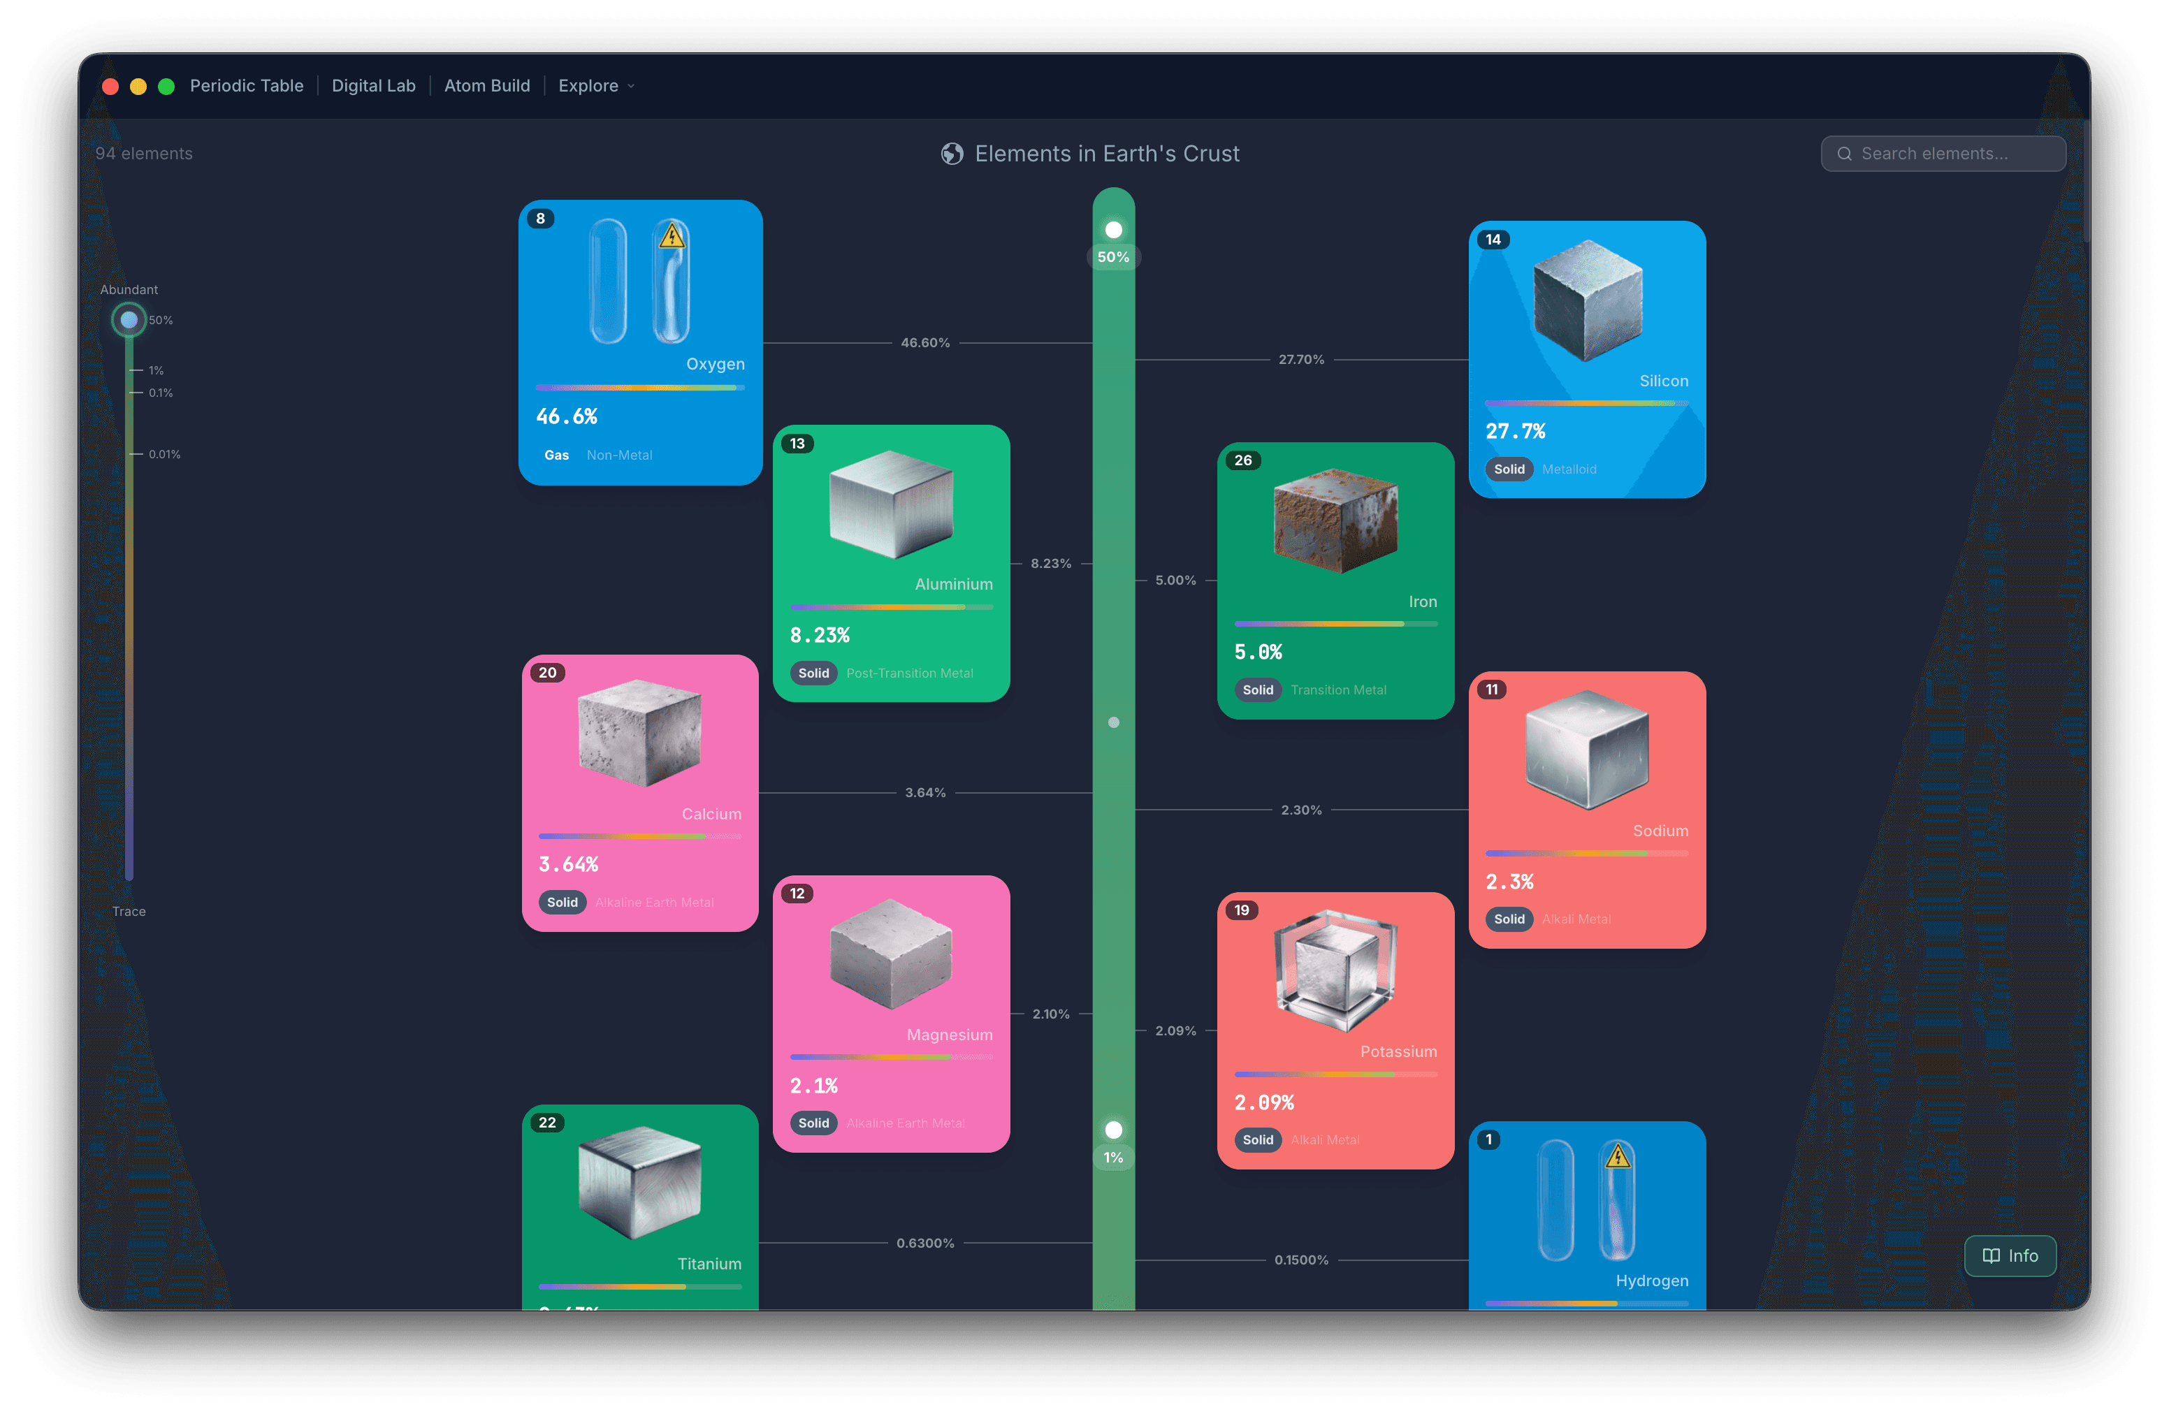This screenshot has width=2169, height=1414.
Task: Click the magnifier icon in search field
Action: pos(1845,154)
